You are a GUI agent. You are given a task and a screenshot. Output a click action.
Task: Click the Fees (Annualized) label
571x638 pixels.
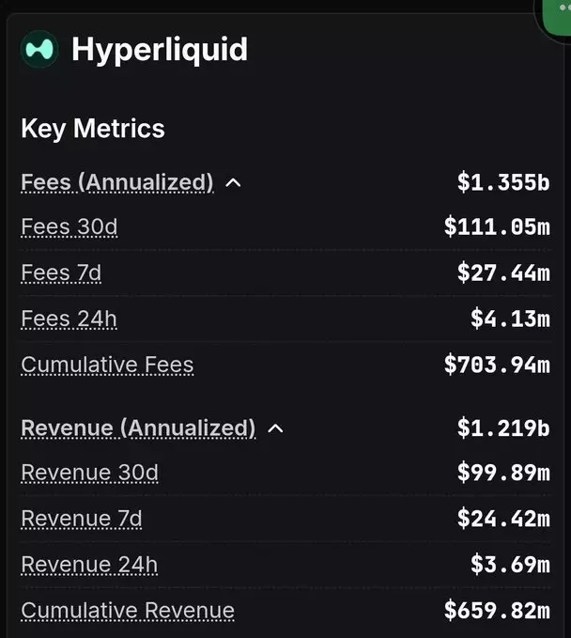(x=116, y=181)
